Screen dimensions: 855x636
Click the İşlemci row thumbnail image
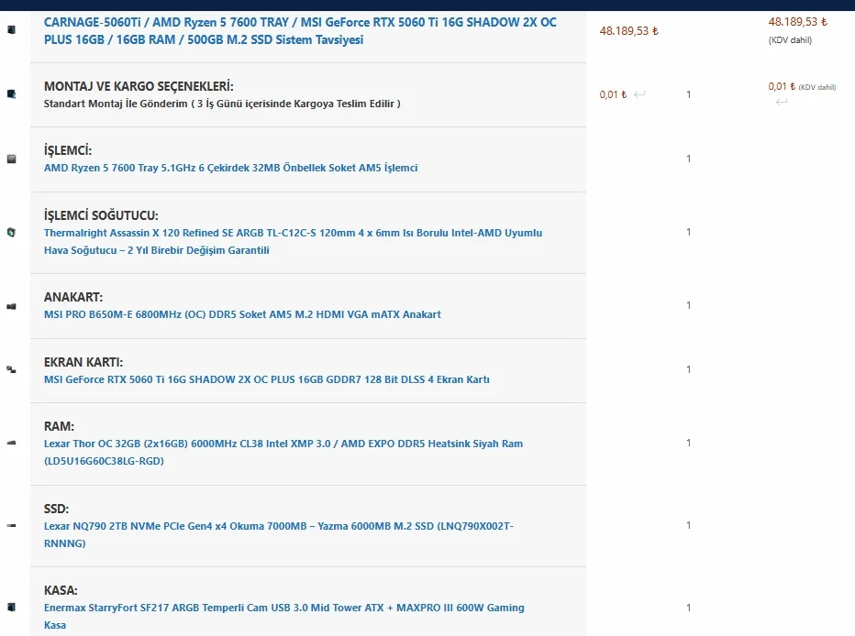pos(11,159)
